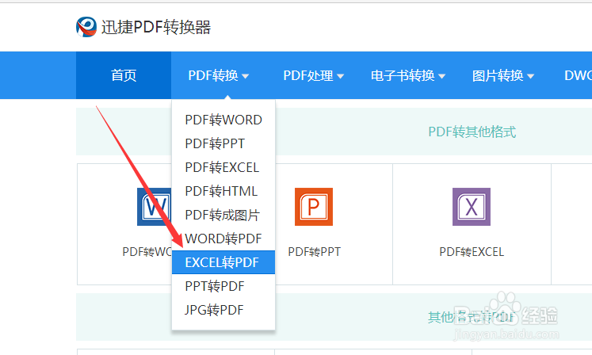
Task: Click the PDF转WORD card label text
Action: [147, 252]
